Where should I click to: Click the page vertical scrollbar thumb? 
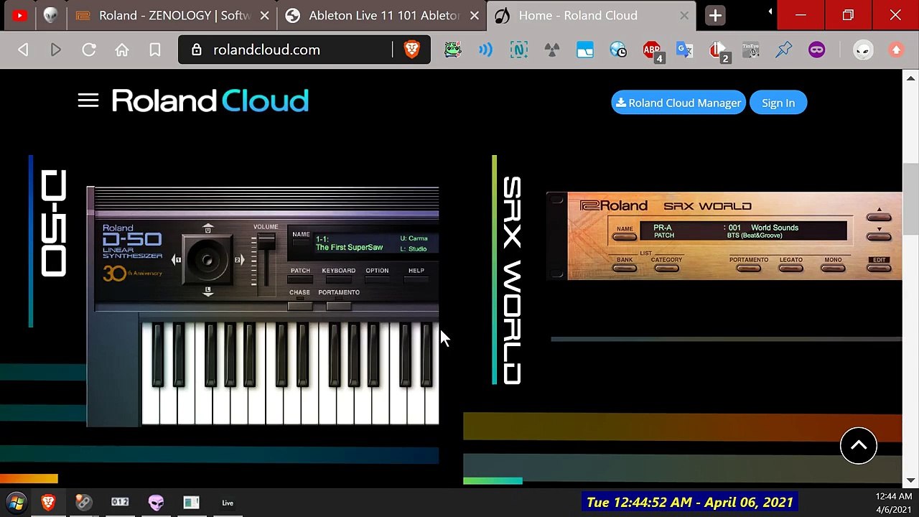pos(910,199)
